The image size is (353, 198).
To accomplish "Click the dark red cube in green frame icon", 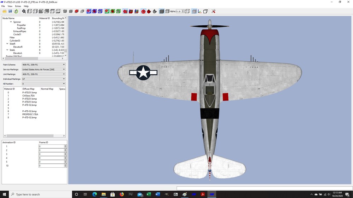I will 113,11.
